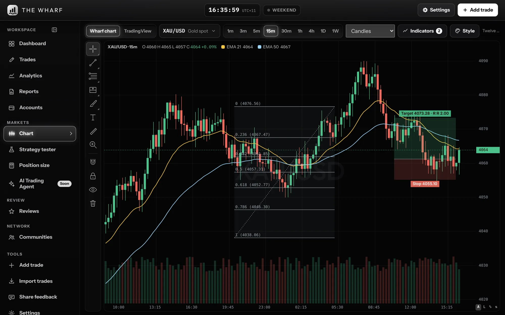Open the chart Style options

click(x=465, y=31)
